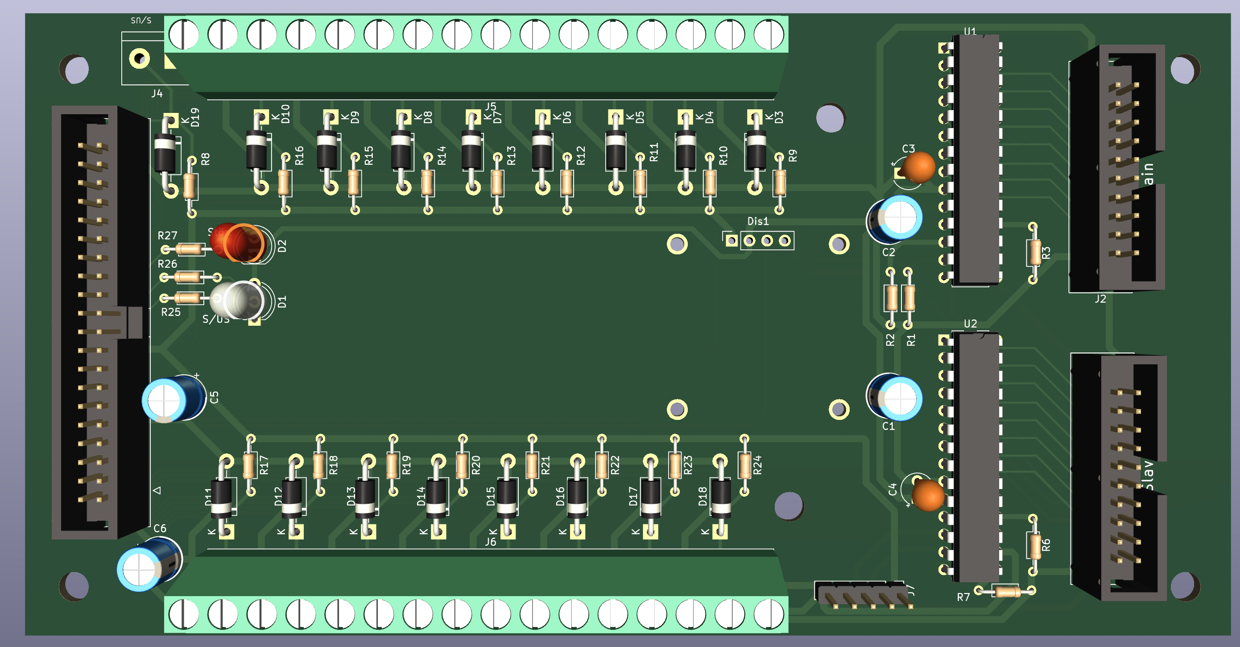Select the lower-right slave box header
The image size is (1240, 647).
[x=1119, y=477]
